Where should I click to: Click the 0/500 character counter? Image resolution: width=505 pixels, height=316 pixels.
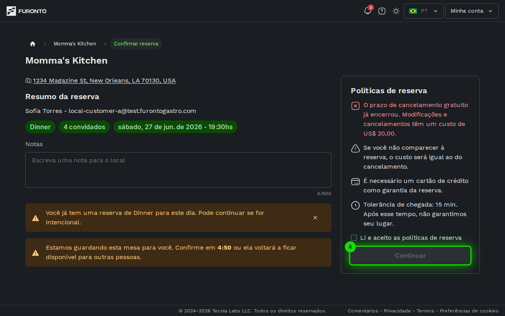coord(324,194)
